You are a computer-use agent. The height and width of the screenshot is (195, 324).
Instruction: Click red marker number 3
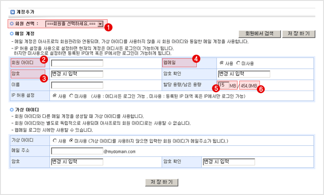(44, 78)
